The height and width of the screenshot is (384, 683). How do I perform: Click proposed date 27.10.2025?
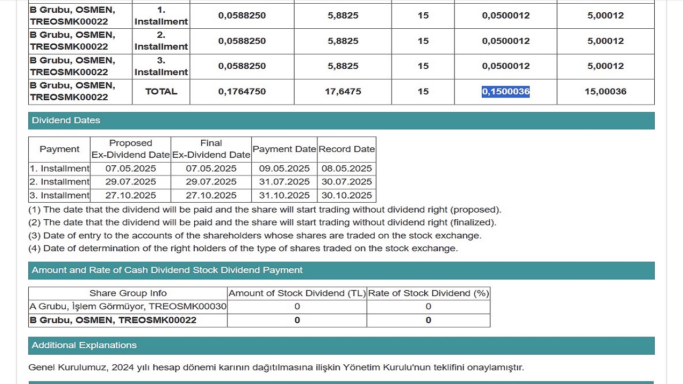click(x=131, y=196)
